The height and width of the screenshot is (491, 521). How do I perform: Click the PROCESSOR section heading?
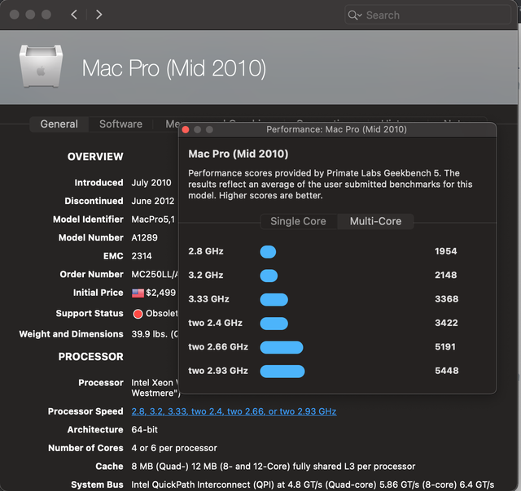(x=90, y=357)
